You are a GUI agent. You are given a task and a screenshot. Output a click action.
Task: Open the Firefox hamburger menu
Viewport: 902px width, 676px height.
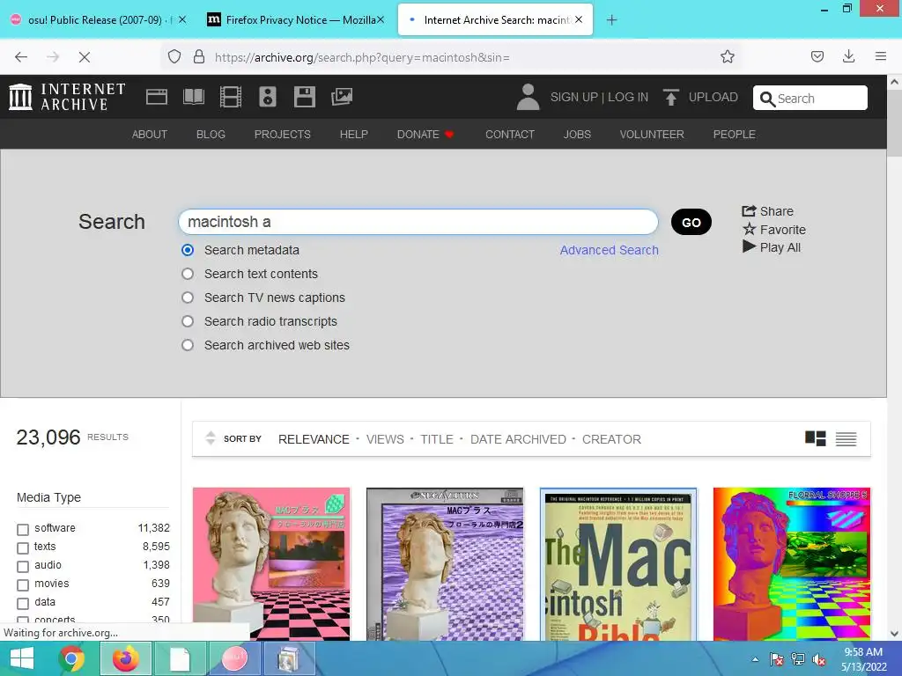pos(880,57)
